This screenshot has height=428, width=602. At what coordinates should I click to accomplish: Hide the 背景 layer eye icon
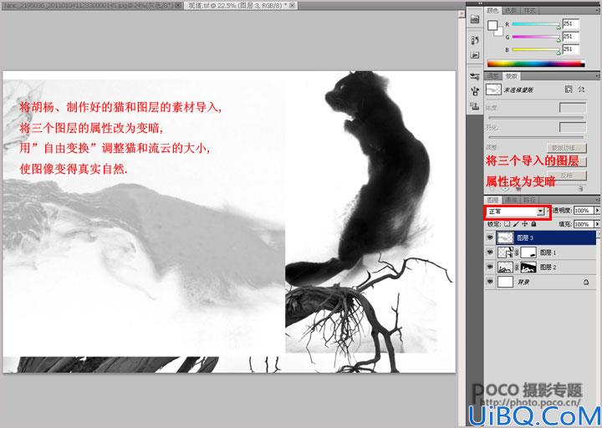pyautogui.click(x=490, y=282)
